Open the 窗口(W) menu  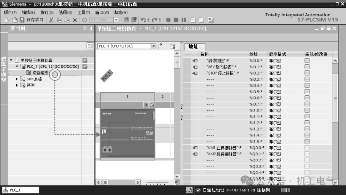click(102, 12)
